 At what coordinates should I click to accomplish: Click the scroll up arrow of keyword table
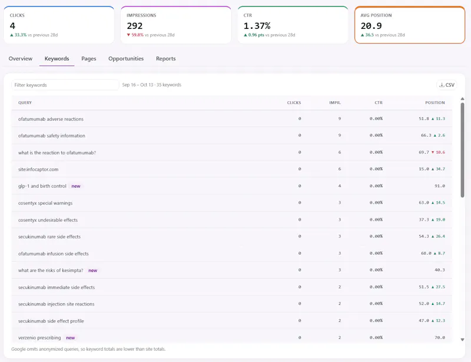pos(463,99)
